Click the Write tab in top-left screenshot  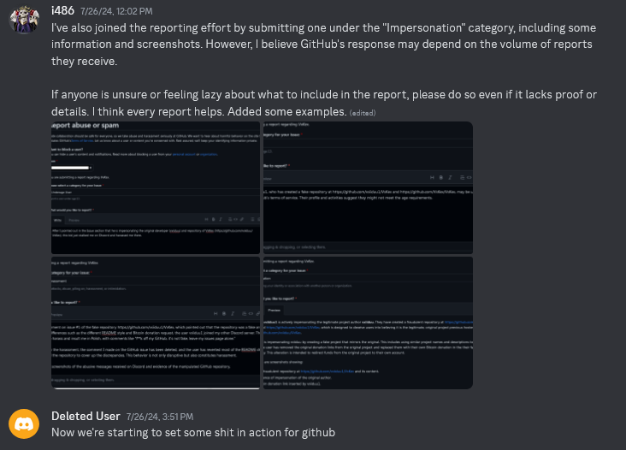tap(58, 220)
